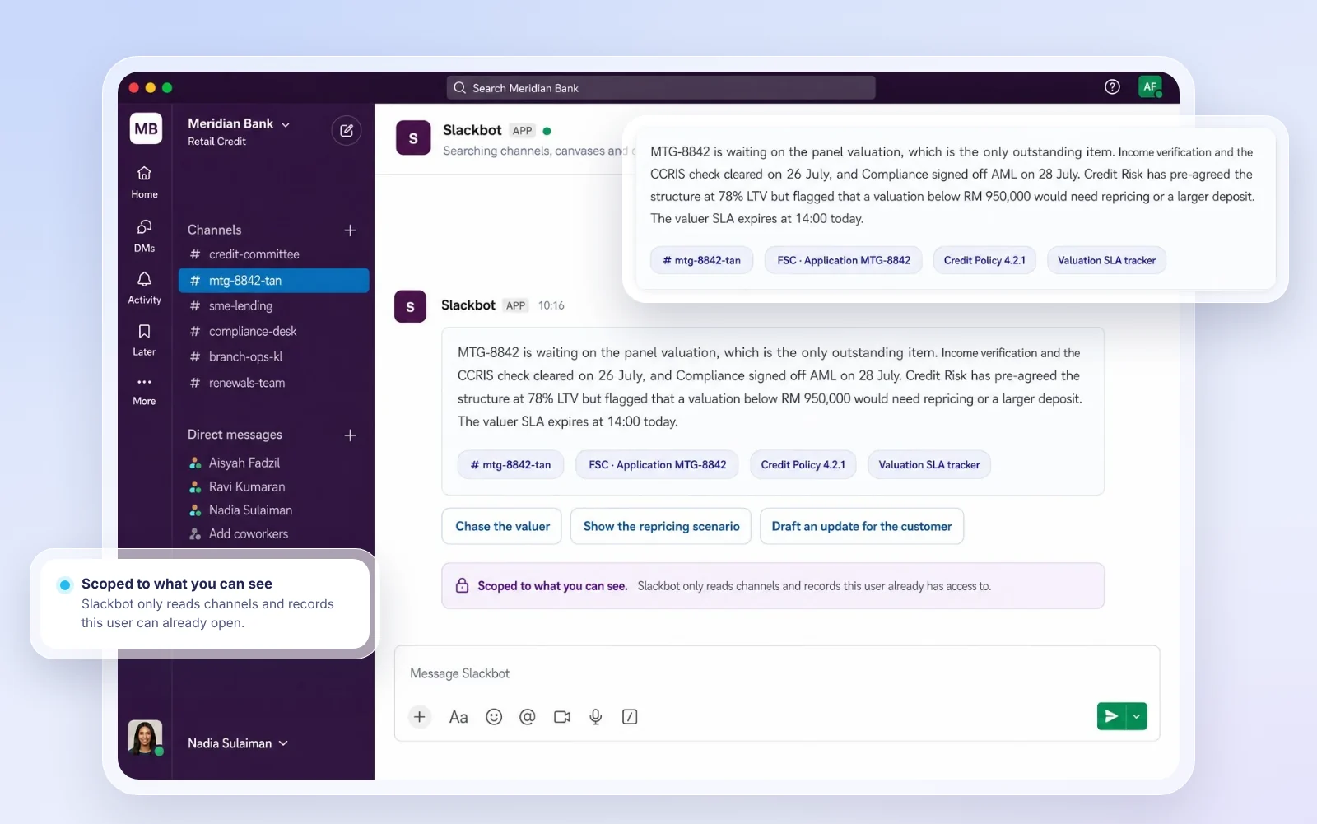
Task: Toggle text formatting Aa icon
Action: pyautogui.click(x=458, y=717)
